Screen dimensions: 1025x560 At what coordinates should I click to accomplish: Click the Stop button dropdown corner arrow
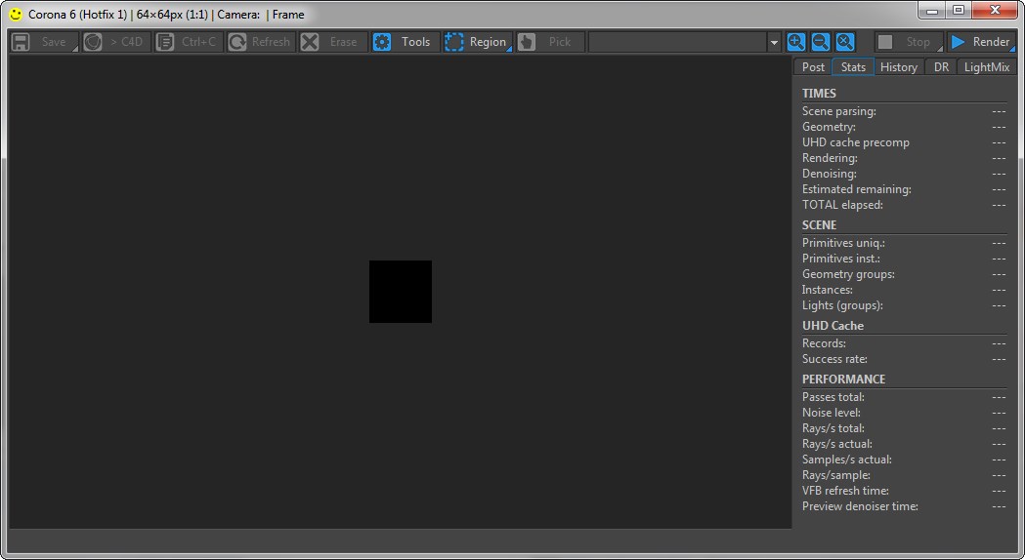(940, 49)
